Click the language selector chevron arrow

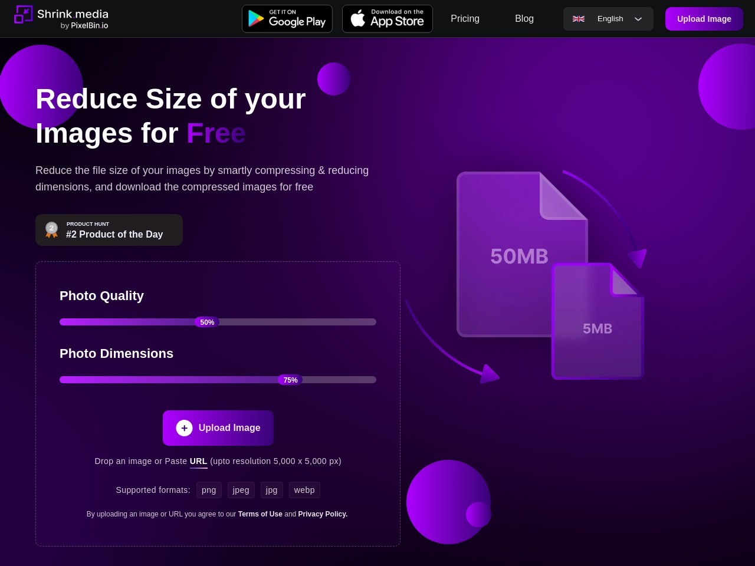tap(638, 19)
